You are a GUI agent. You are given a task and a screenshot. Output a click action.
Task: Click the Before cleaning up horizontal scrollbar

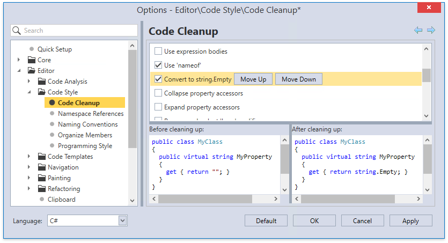218,199
